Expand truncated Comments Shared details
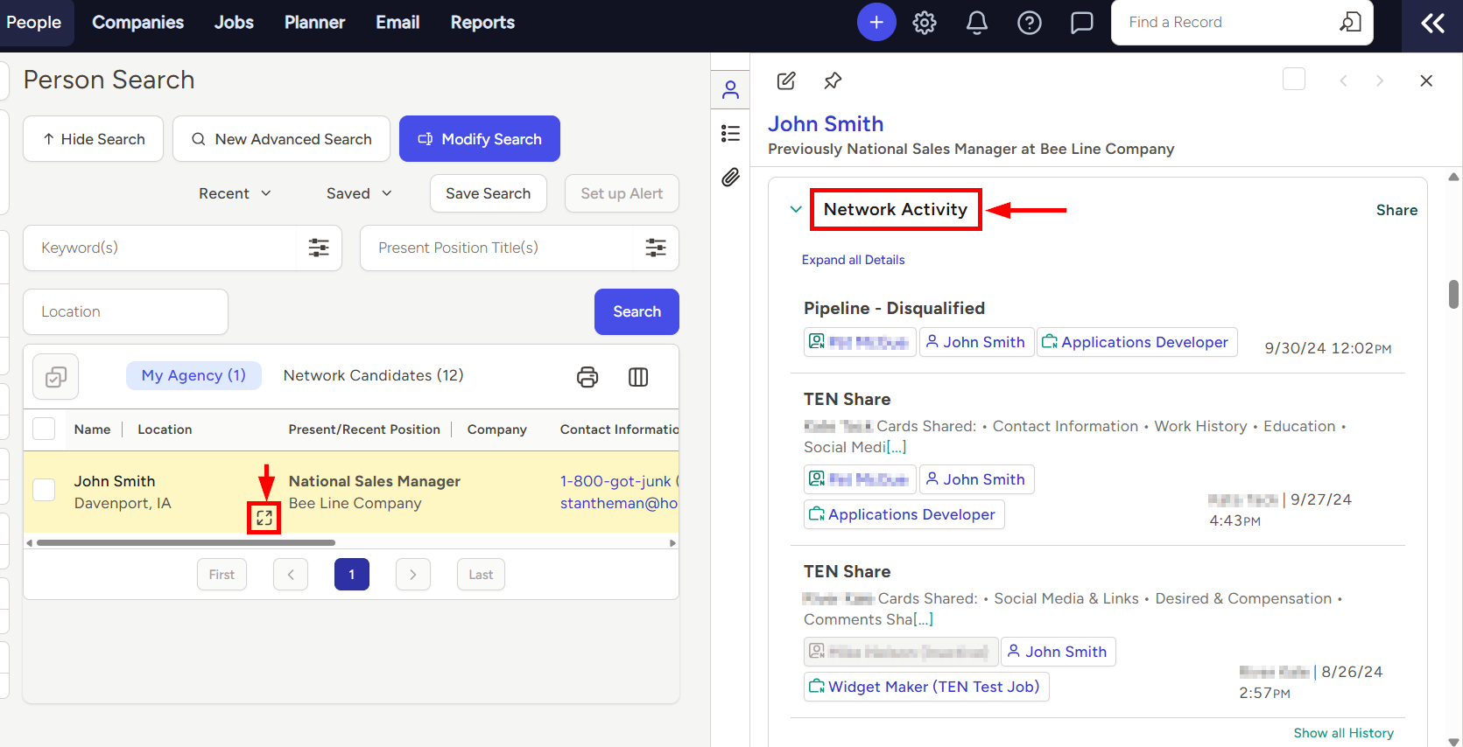The height and width of the screenshot is (747, 1463). [923, 619]
